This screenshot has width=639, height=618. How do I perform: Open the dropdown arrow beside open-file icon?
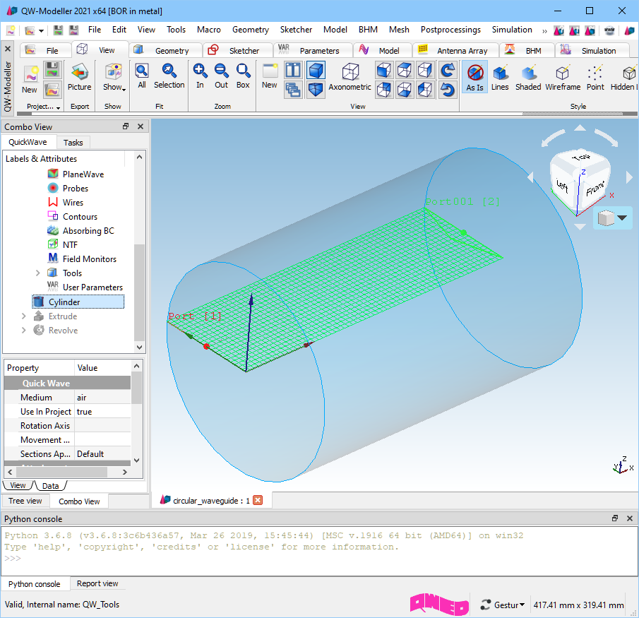coord(41,31)
